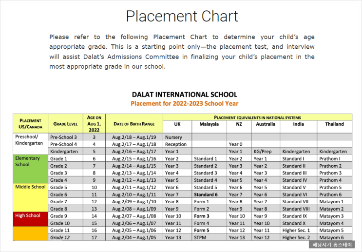Select the Grade 12 cell
This screenshot has height=252, width=362.
[x=65, y=237]
